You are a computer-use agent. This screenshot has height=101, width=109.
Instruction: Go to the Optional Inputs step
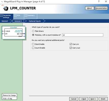[35, 21]
